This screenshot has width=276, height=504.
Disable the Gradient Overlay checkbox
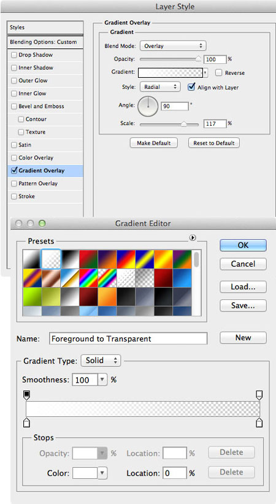[x=14, y=170]
